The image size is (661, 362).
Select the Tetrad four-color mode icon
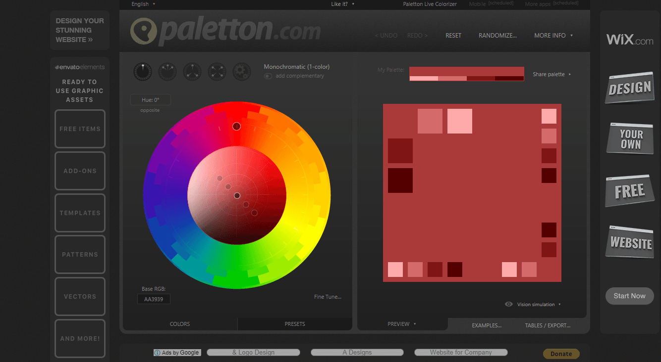217,72
